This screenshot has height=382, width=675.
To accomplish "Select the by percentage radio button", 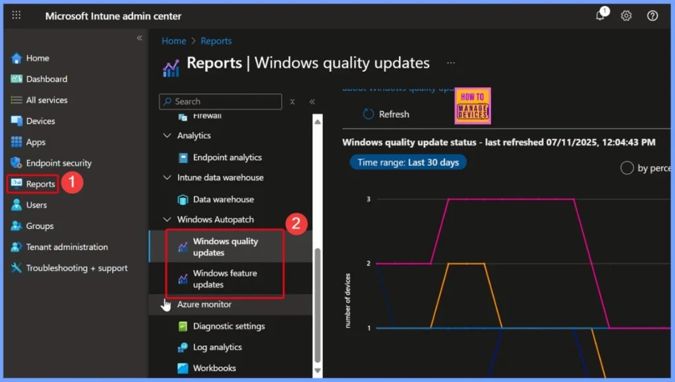I will (627, 168).
